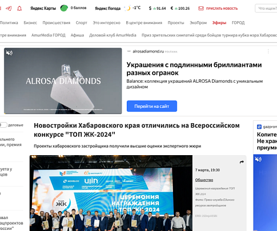Click the green Yandex Maps traffic indicator
Screen dimensions: 277x231
click(64, 8)
